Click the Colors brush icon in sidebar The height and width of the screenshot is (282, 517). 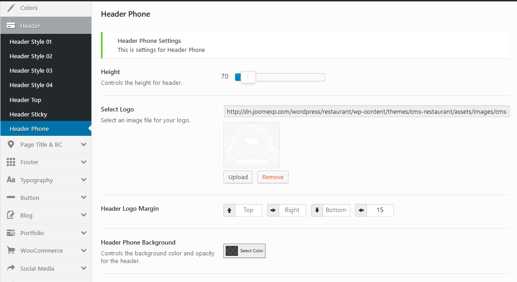pyautogui.click(x=11, y=8)
